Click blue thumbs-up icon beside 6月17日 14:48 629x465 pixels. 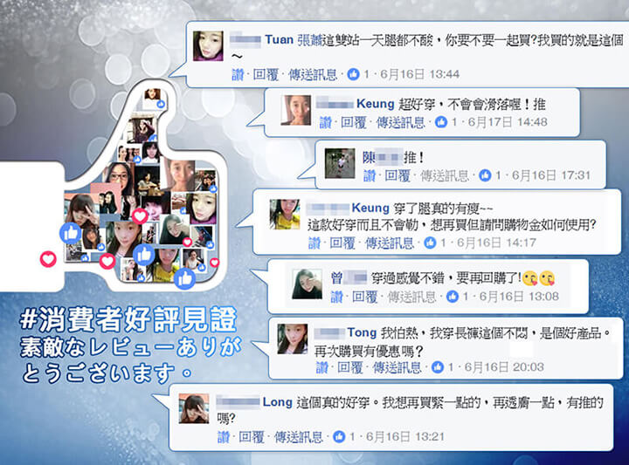click(441, 122)
